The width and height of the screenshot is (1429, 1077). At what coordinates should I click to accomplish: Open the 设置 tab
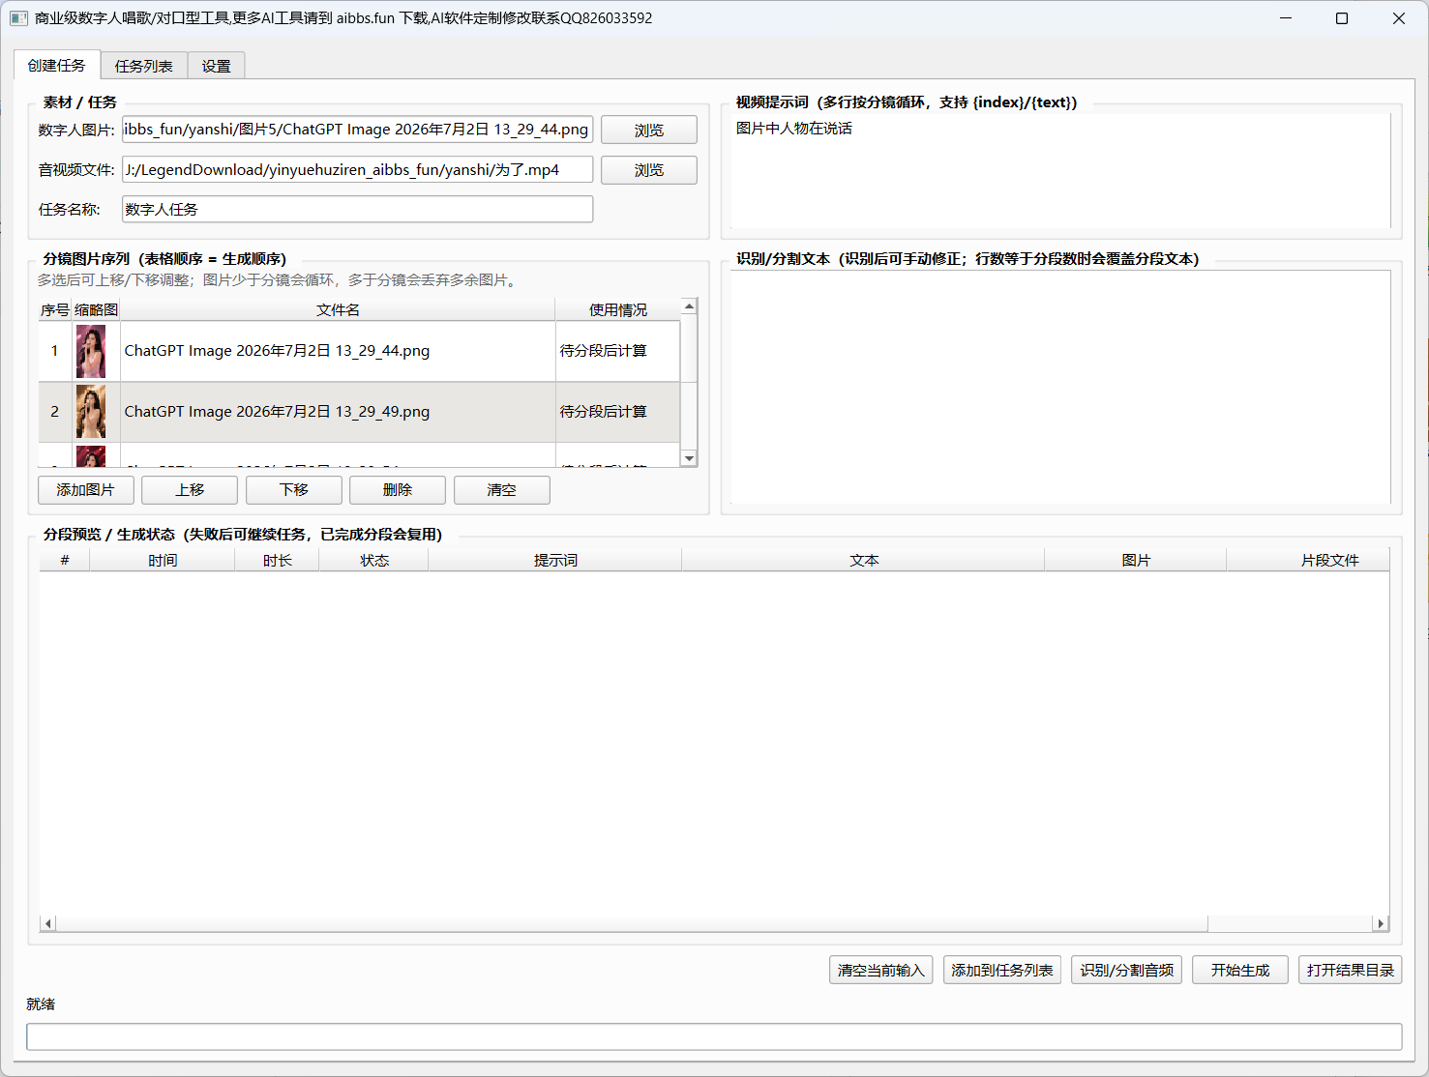coord(216,66)
